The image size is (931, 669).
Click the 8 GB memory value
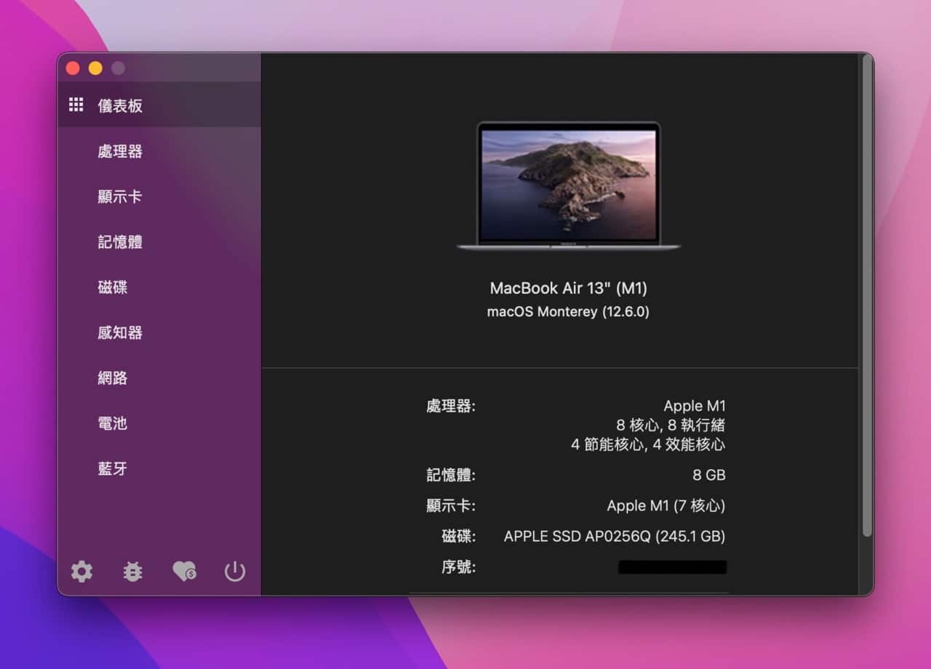[x=709, y=475]
